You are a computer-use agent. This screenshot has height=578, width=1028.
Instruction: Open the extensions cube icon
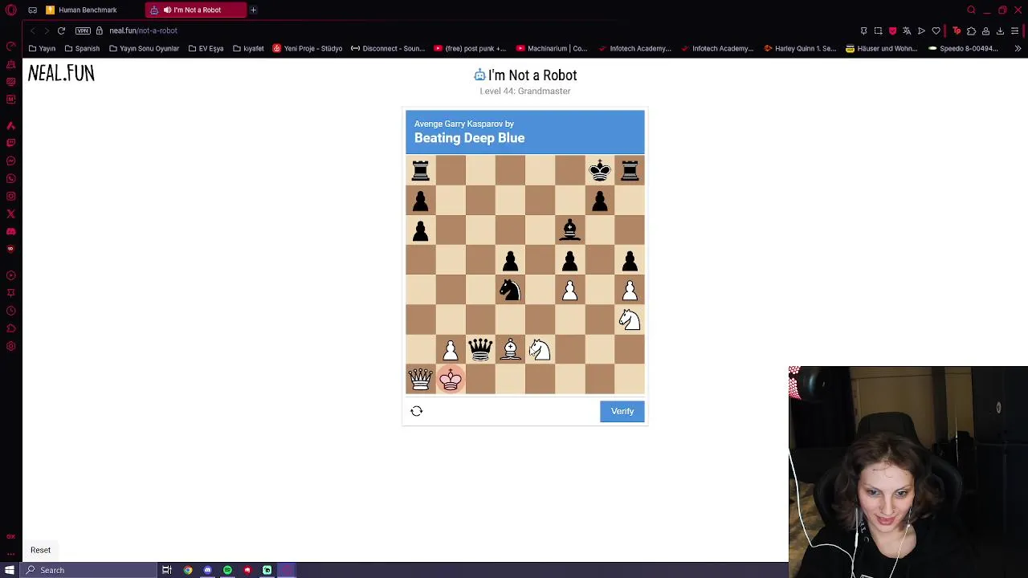tap(971, 31)
